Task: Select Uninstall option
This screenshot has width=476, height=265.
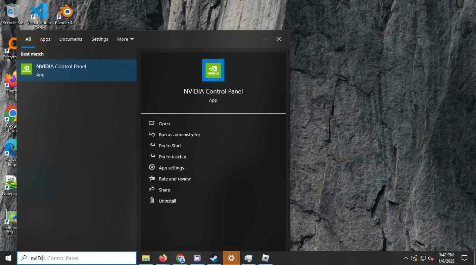Action: 167,201
